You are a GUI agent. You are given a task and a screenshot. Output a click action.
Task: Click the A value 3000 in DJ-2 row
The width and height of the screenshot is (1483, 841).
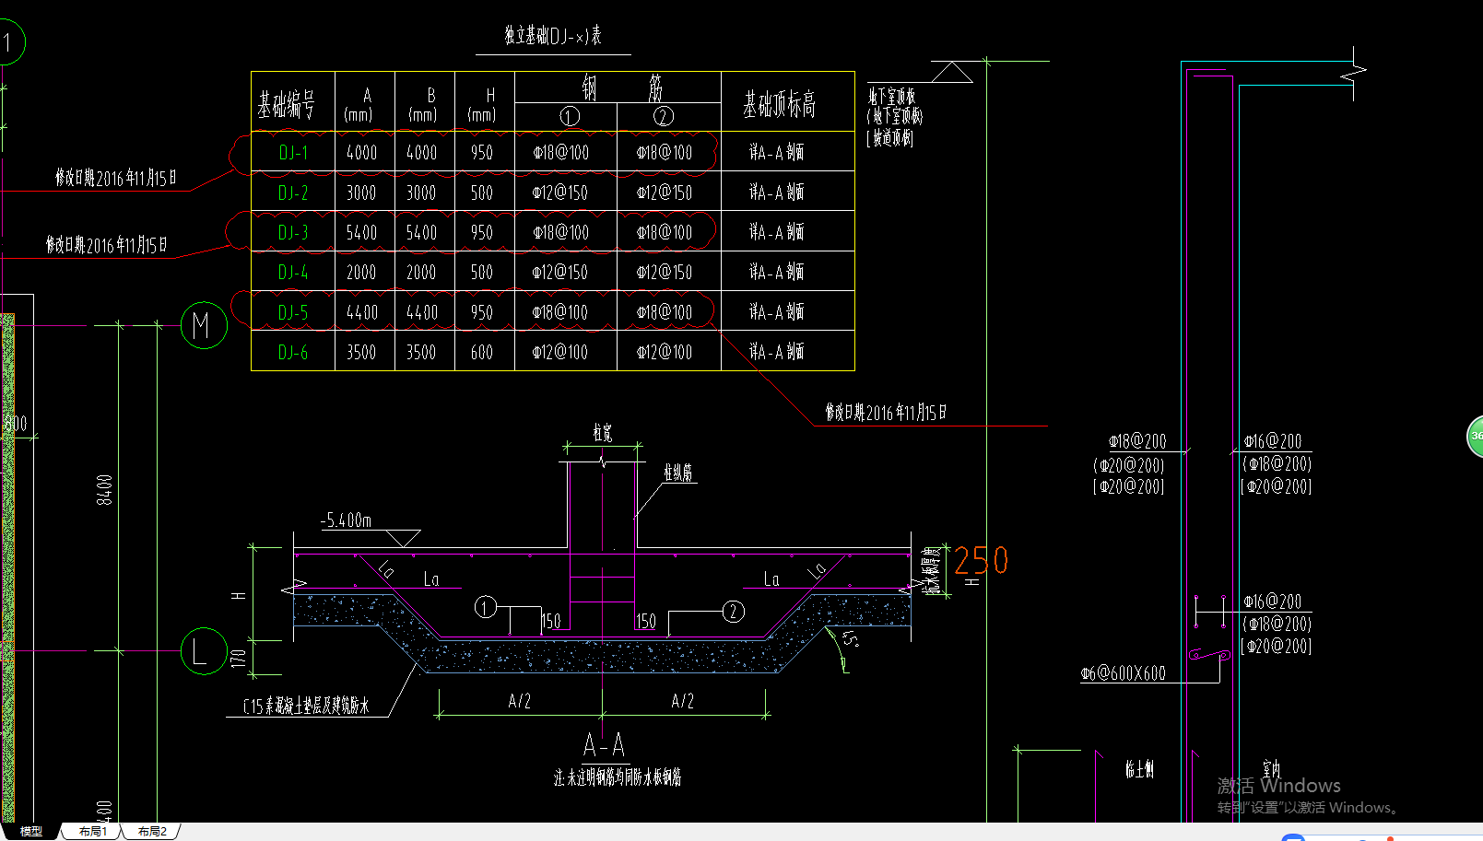coord(361,193)
